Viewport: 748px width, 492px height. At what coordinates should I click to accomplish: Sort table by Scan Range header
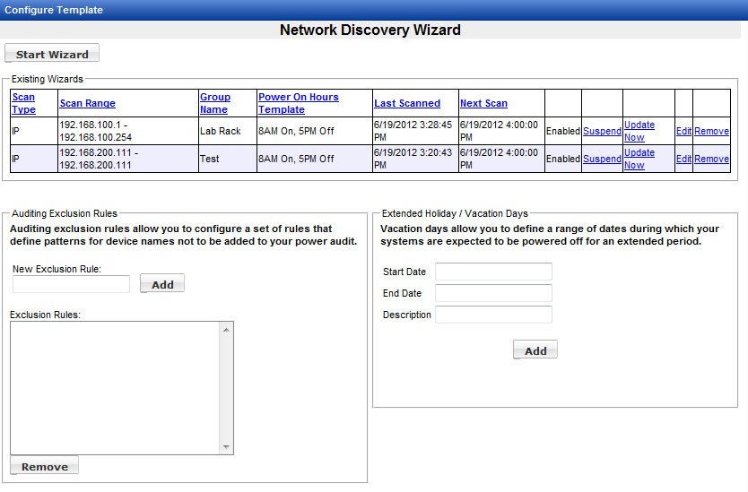(x=87, y=103)
